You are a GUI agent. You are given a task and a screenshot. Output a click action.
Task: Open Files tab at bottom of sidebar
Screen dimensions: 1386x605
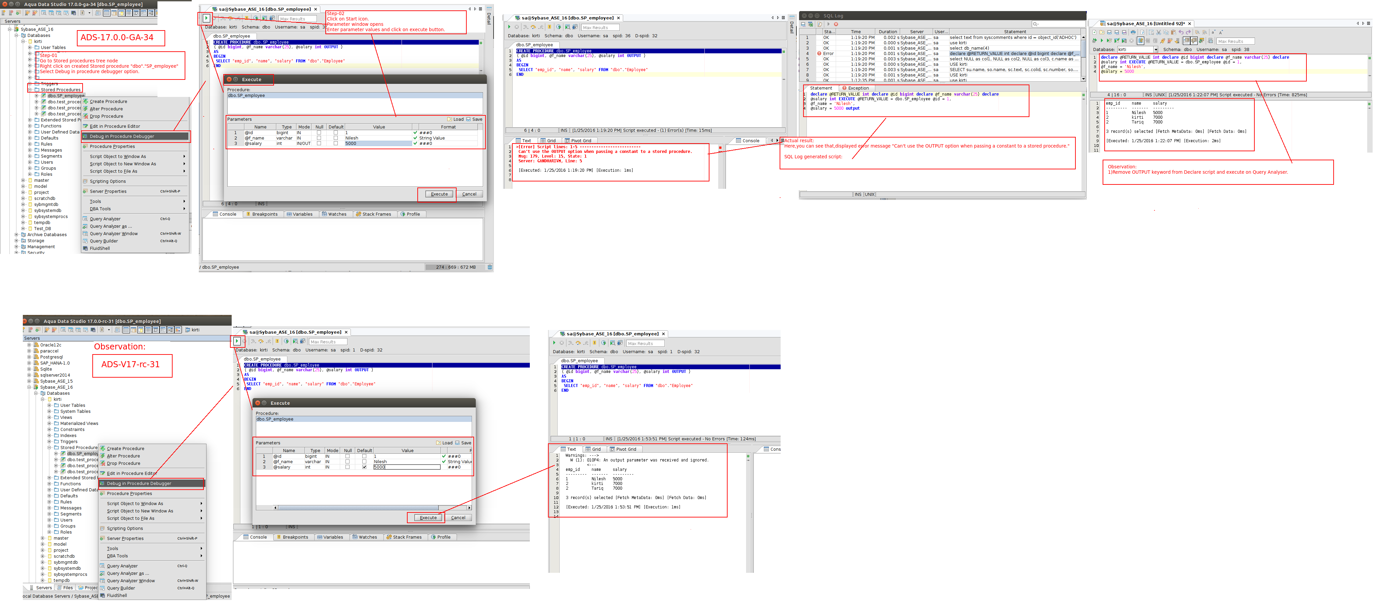coord(65,588)
